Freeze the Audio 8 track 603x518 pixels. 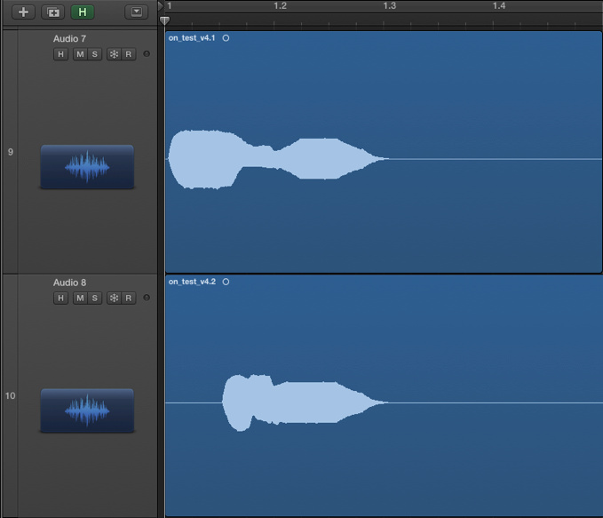pos(114,298)
